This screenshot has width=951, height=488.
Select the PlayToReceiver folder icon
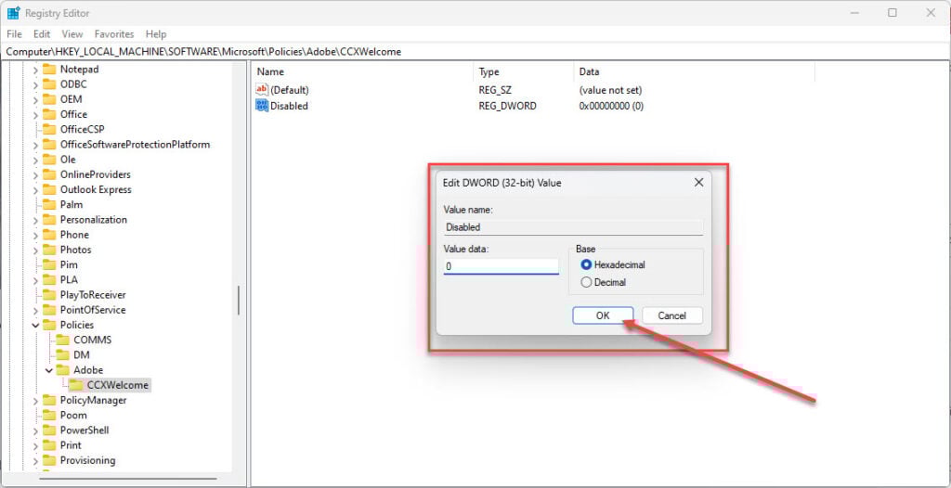49,295
